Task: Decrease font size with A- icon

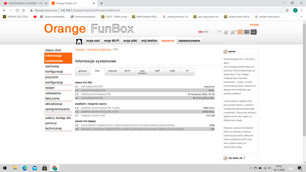Action: [x=226, y=32]
